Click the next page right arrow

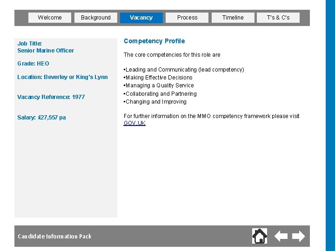point(298,236)
